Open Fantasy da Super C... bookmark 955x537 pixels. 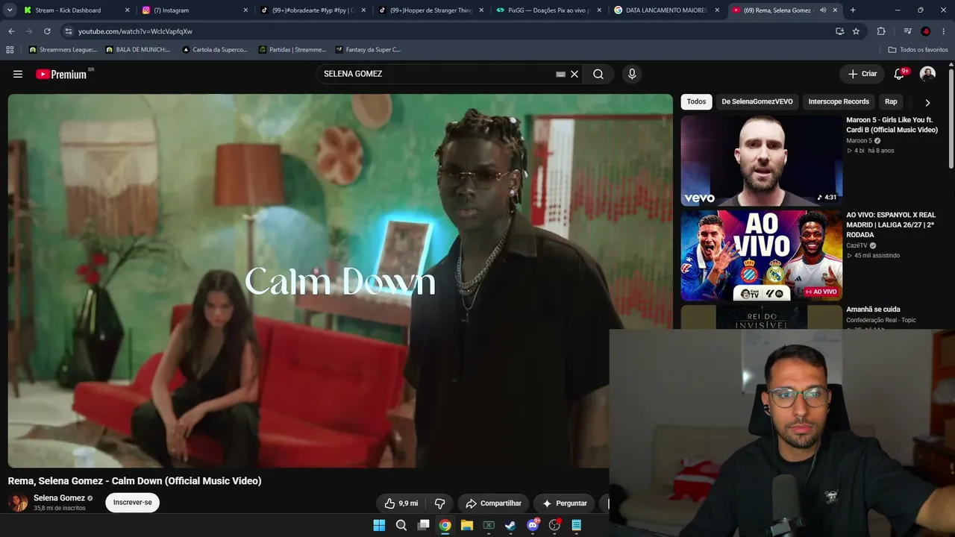(x=369, y=50)
